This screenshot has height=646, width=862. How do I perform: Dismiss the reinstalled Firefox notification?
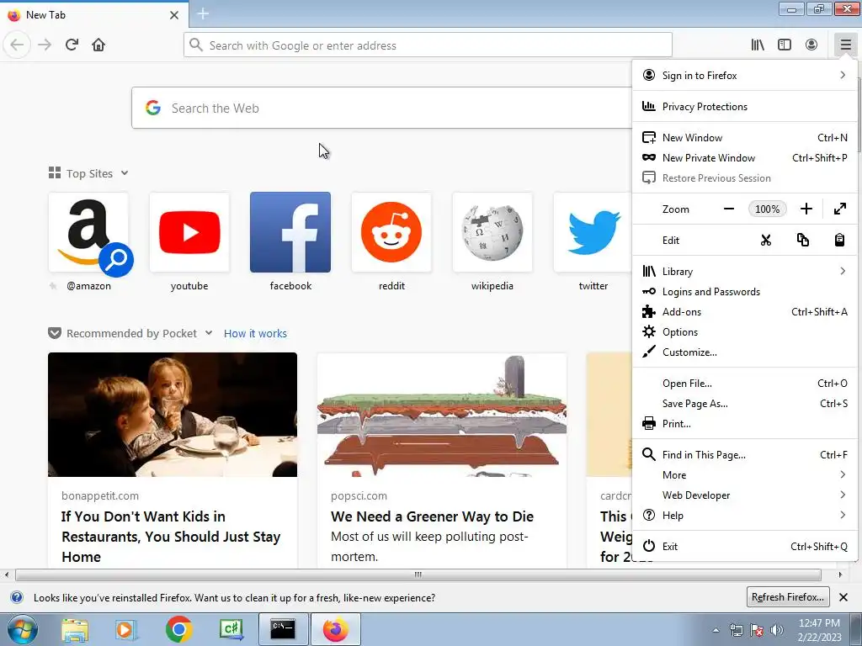tap(843, 597)
